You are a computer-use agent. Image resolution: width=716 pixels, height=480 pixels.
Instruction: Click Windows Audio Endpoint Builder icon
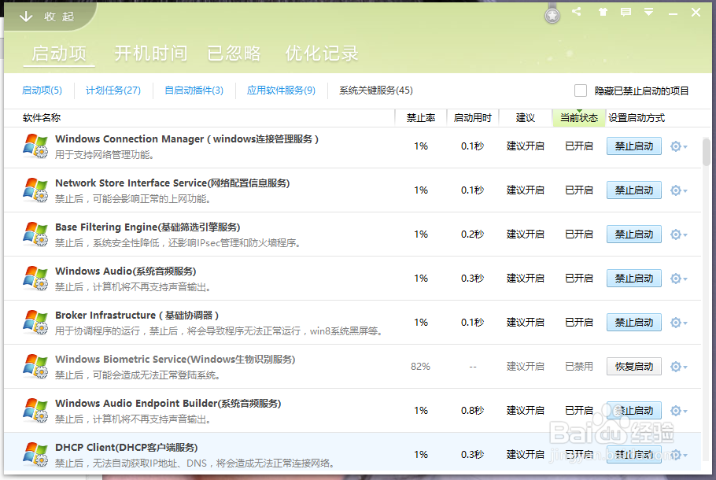pyautogui.click(x=35, y=411)
